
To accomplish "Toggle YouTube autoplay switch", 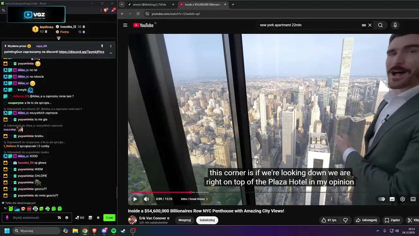I will click(x=382, y=199).
